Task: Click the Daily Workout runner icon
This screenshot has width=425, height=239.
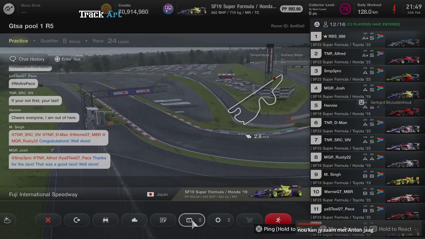Action: [x=394, y=9]
